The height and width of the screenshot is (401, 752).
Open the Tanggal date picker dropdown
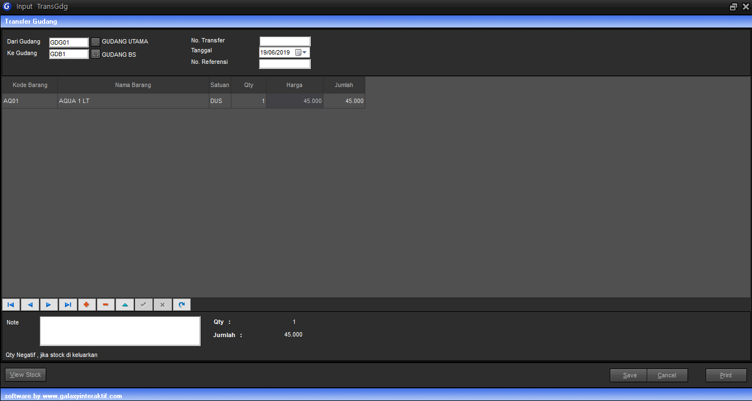[305, 52]
